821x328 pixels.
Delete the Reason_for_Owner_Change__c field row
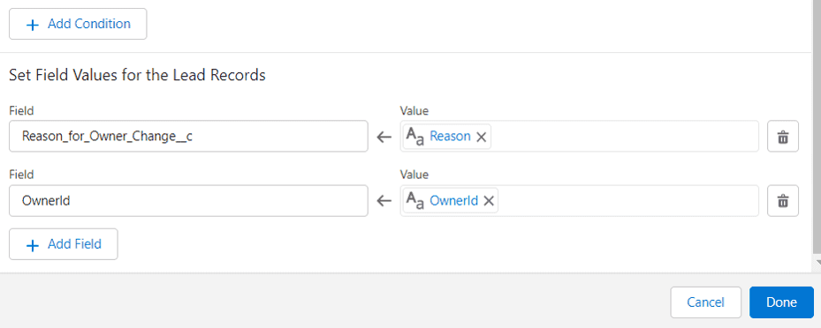click(x=783, y=137)
